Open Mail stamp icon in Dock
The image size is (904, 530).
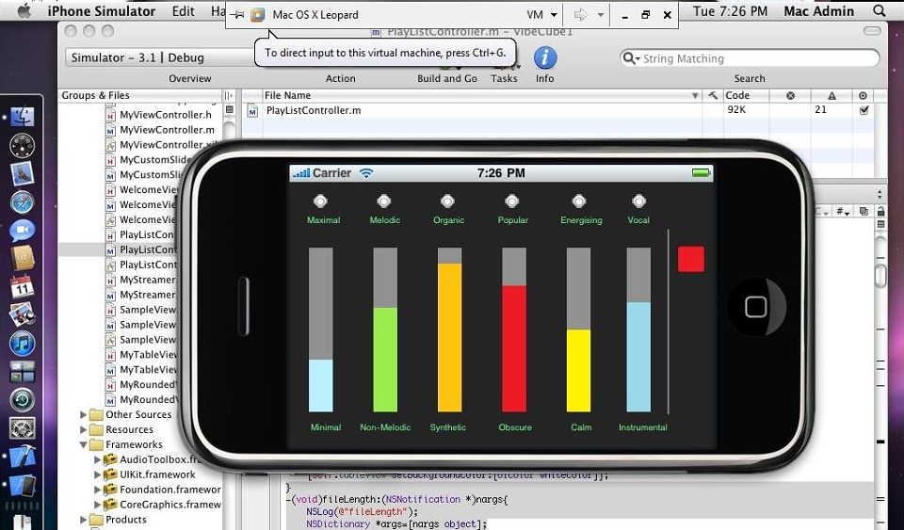pos(22,174)
